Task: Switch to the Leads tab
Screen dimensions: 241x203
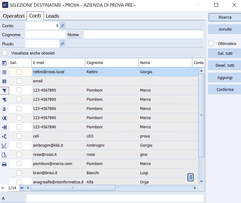Action: click(x=52, y=16)
